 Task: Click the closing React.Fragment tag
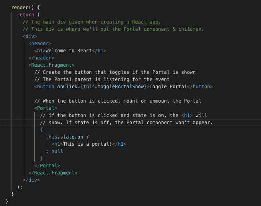[53, 173]
